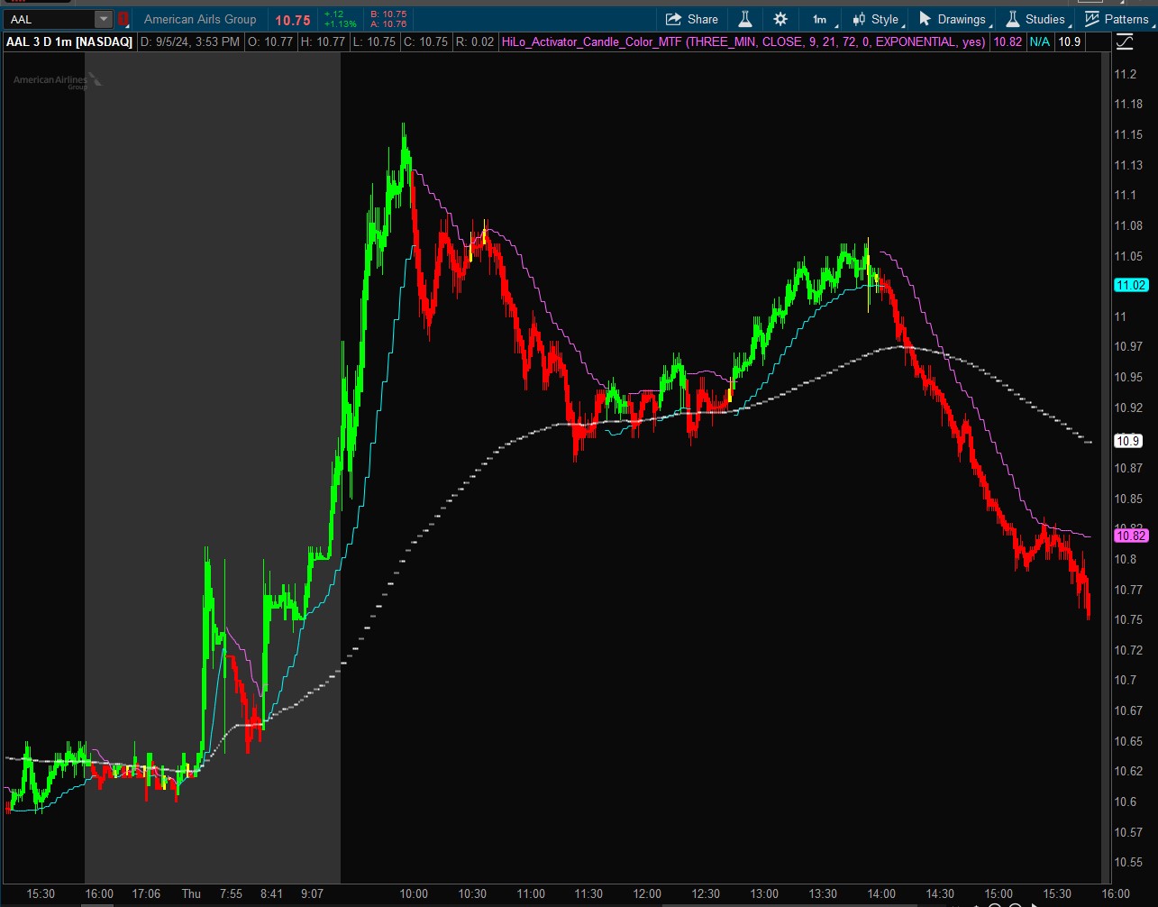1158x907 pixels.
Task: Click the white 10.9 price bubble
Action: point(1128,441)
